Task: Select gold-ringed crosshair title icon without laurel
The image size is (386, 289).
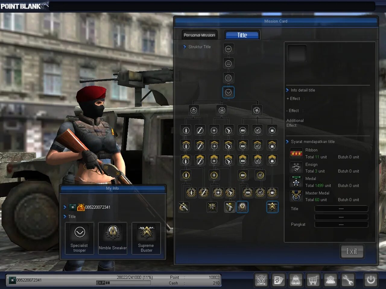Action: [214, 175]
